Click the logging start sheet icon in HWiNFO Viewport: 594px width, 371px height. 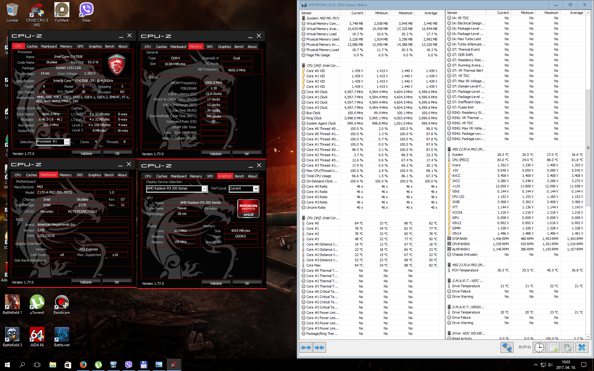pos(553,348)
